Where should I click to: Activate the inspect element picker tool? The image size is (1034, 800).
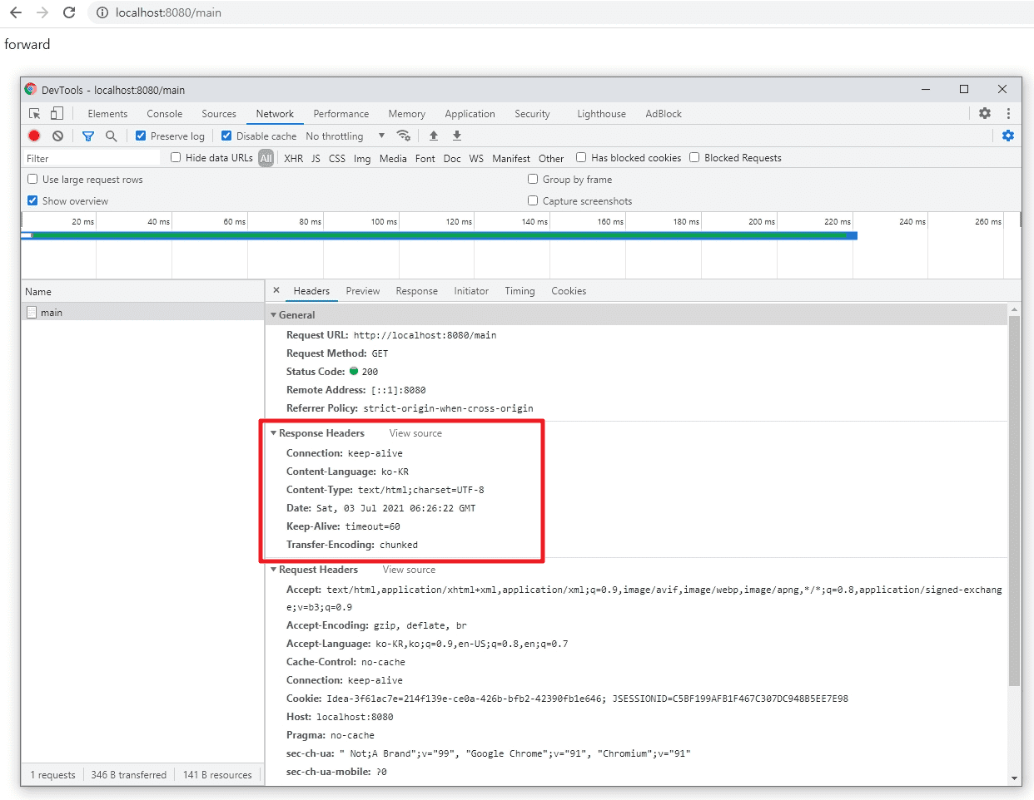point(35,114)
